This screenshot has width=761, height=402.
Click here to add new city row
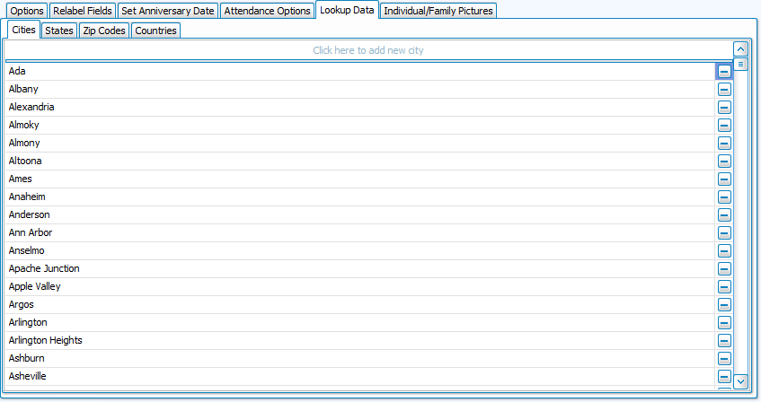click(367, 50)
